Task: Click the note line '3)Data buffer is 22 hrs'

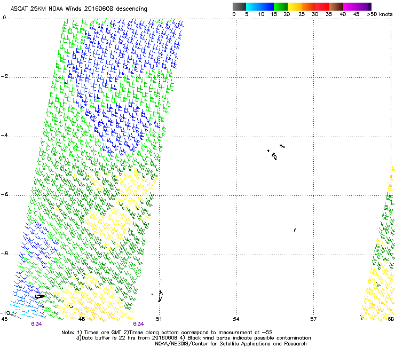Action: (x=193, y=338)
